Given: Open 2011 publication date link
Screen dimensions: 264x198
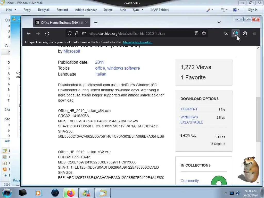Looking at the screenshot, I should tap(100, 62).
